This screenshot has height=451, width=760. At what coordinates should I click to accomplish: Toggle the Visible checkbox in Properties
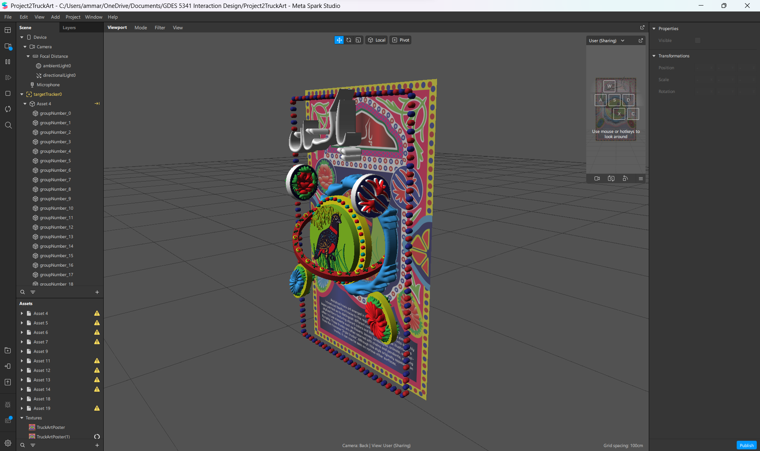[x=697, y=40]
